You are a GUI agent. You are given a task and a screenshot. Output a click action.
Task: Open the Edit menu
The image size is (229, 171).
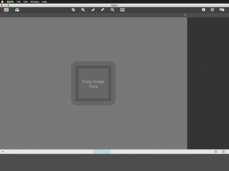(x=25, y=2)
